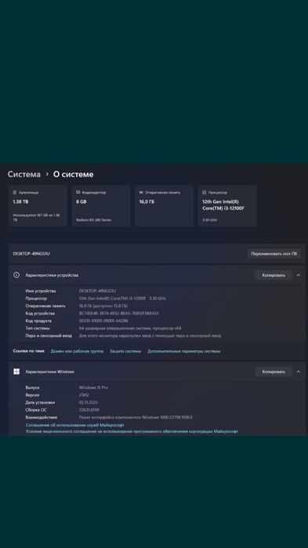
Task: Select the DESKTOP-49NGG1U name in header bar
Action: pos(31,253)
